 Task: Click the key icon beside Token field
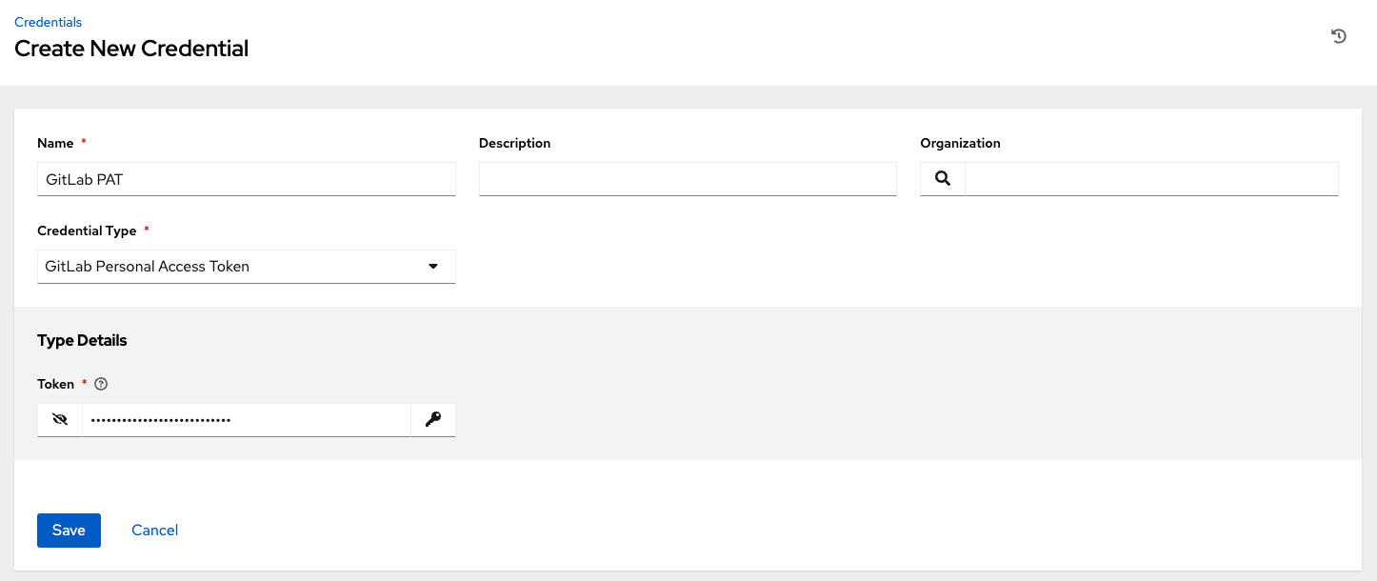[433, 419]
